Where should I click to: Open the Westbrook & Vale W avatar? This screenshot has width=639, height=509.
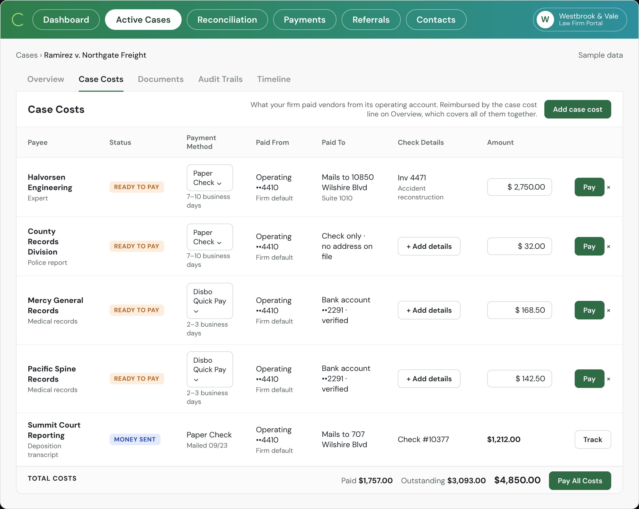[x=545, y=20]
